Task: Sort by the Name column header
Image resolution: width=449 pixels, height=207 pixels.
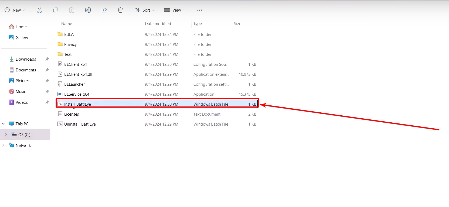Action: 66,24
